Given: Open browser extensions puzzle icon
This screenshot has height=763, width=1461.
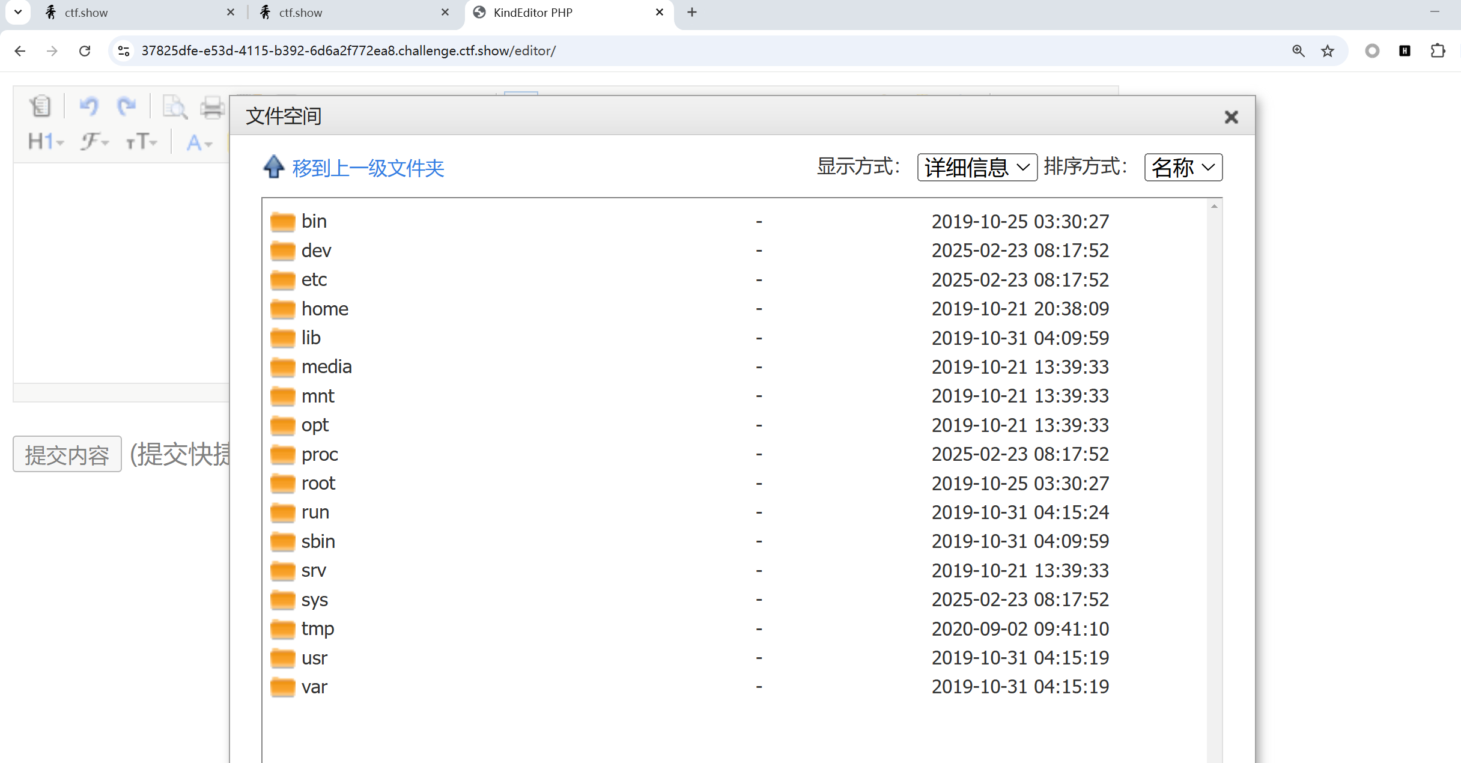Looking at the screenshot, I should 1438,51.
